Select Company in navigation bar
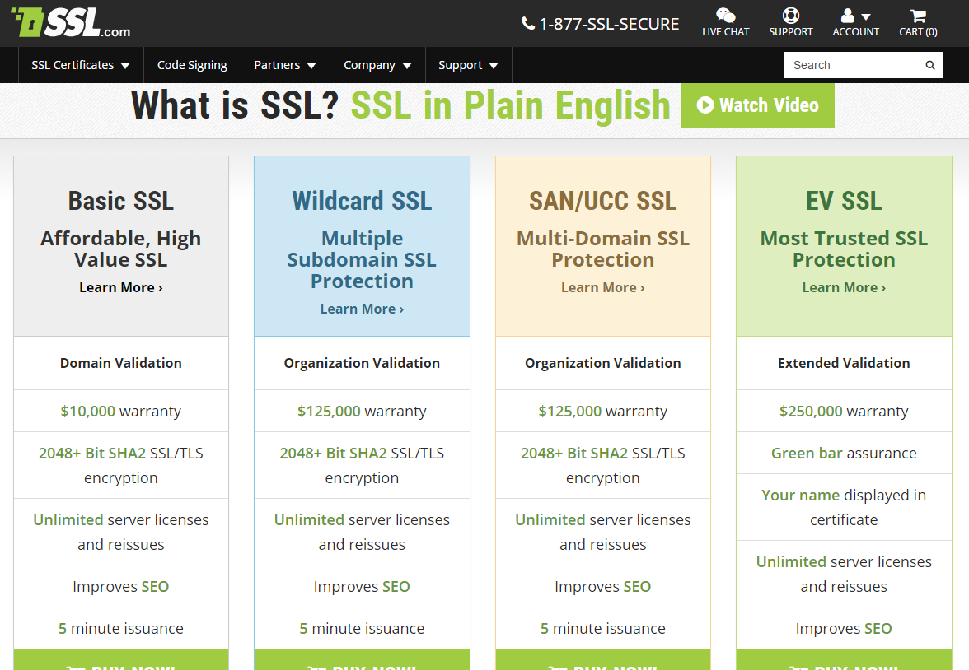Image resolution: width=969 pixels, height=670 pixels. pyautogui.click(x=369, y=65)
